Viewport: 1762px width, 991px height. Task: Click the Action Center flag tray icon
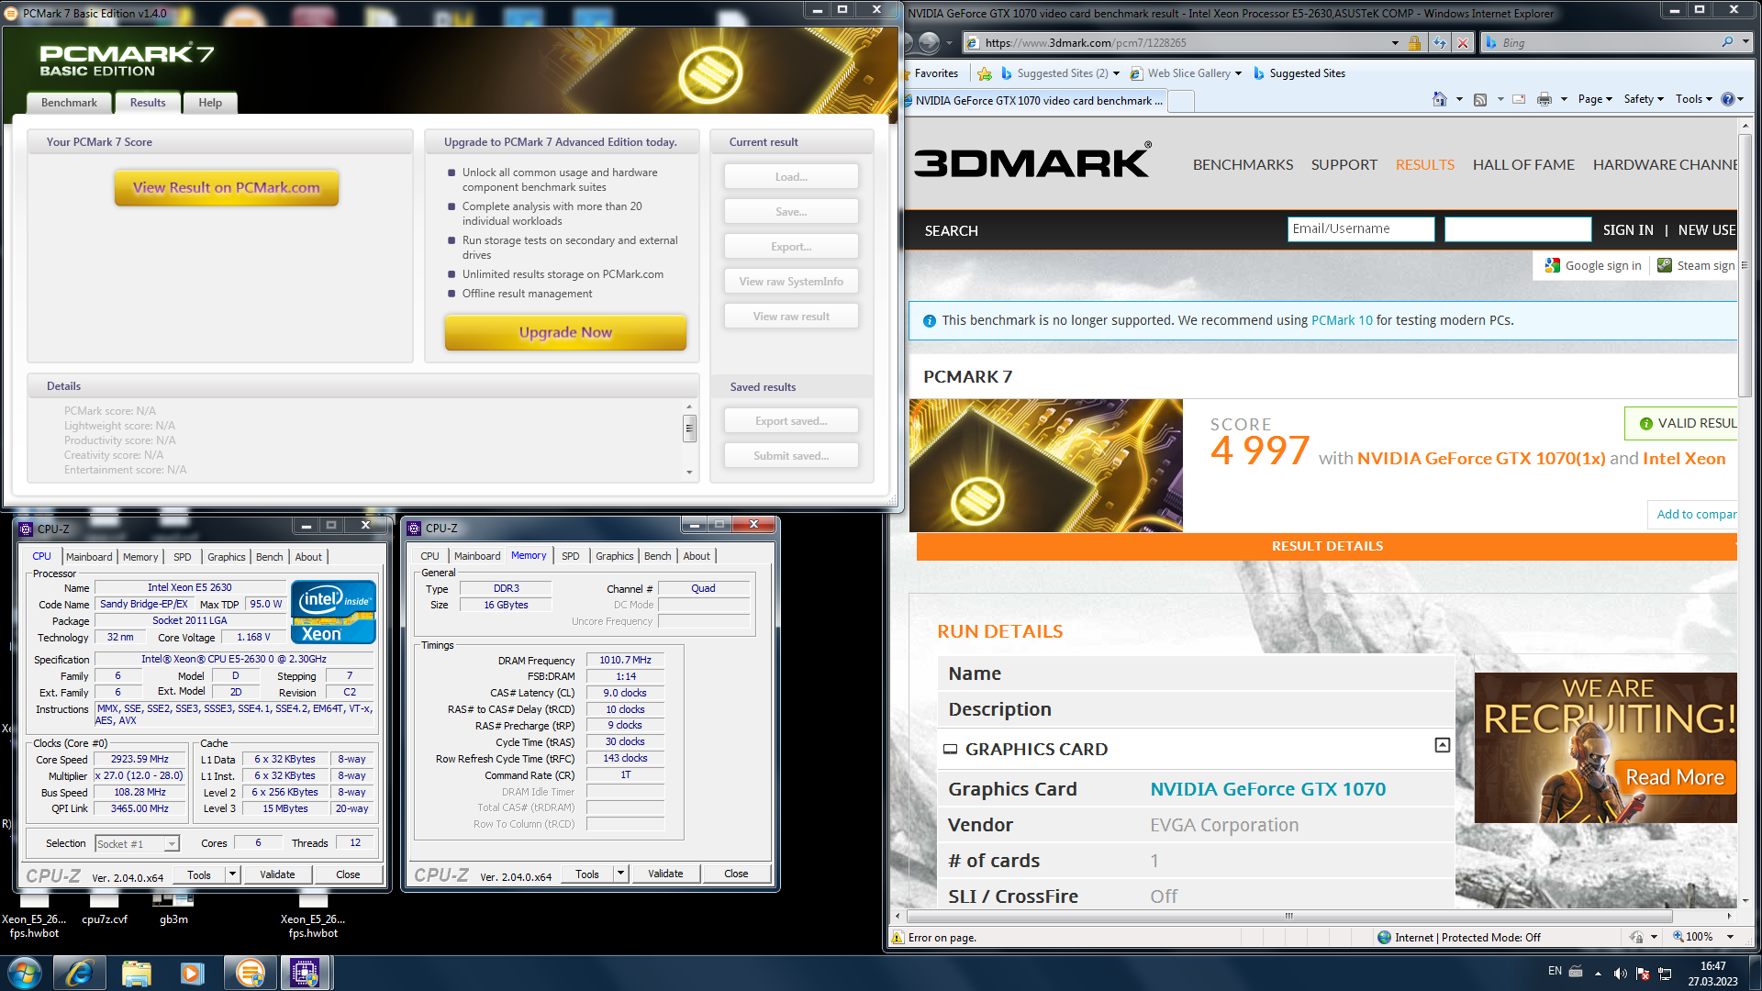click(x=1643, y=974)
